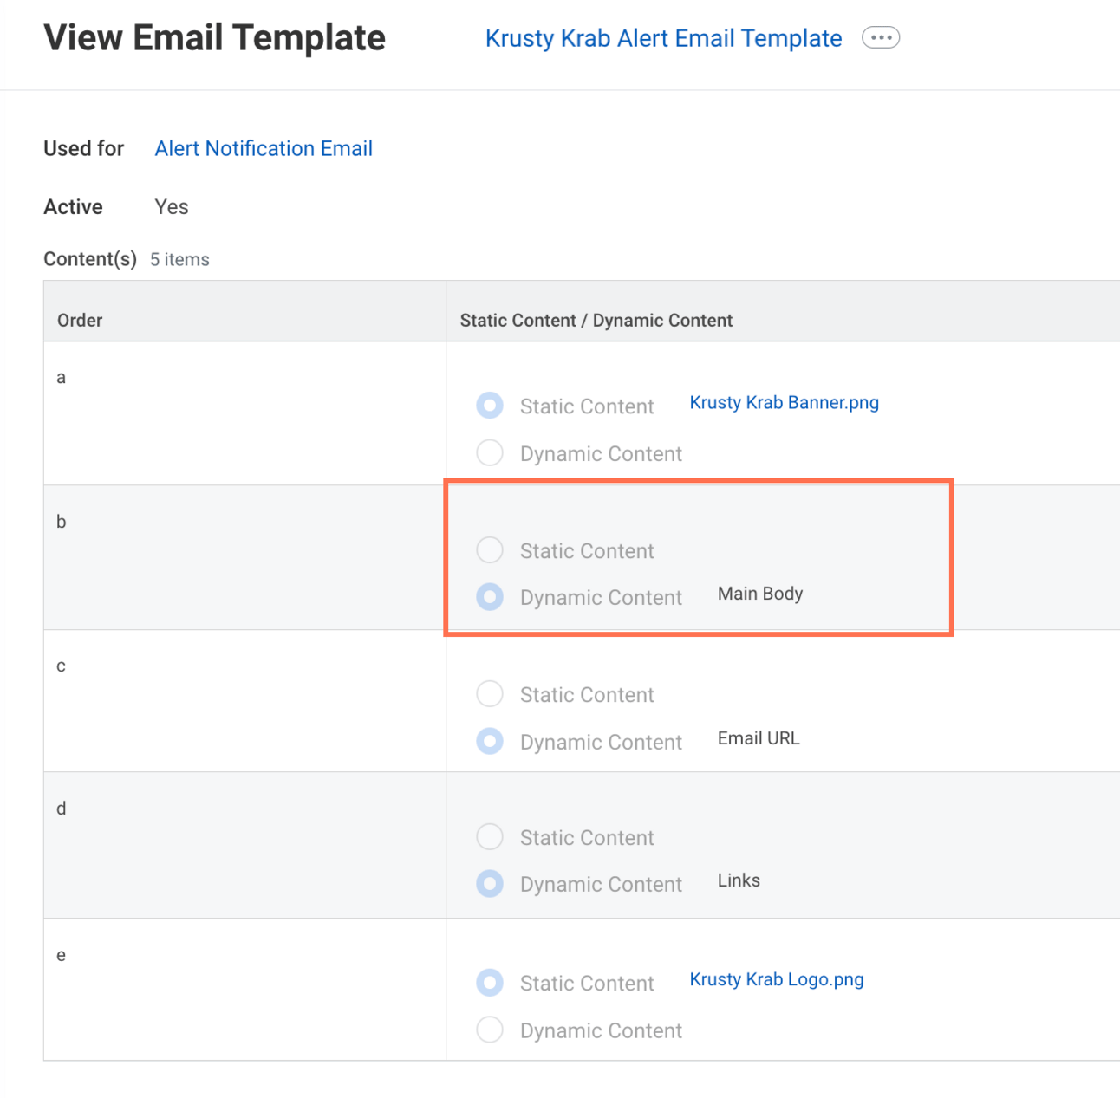This screenshot has height=1098, width=1120.
Task: Open the Krusty Krab Logo.png file link
Action: point(776,980)
